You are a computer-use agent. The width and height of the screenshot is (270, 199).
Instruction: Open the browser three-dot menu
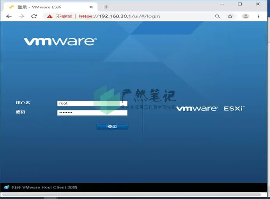(258, 16)
